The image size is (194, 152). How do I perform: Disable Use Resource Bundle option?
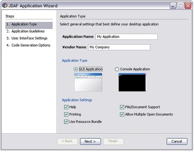pos(66,122)
